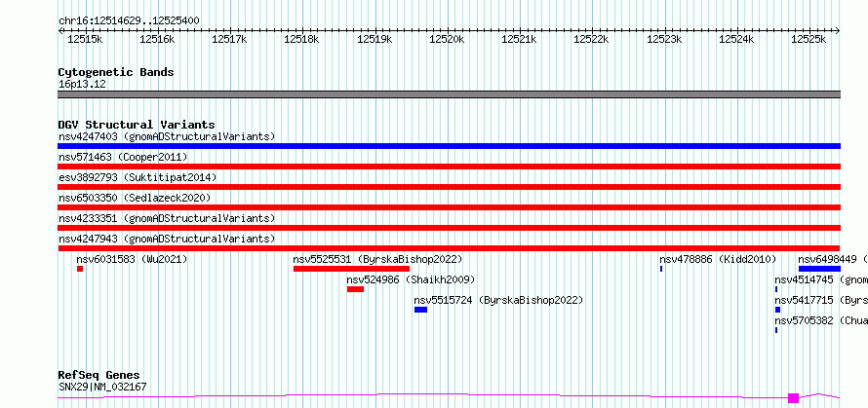Click blue bar under nsv6498449
This screenshot has height=408, width=868.
tap(820, 269)
